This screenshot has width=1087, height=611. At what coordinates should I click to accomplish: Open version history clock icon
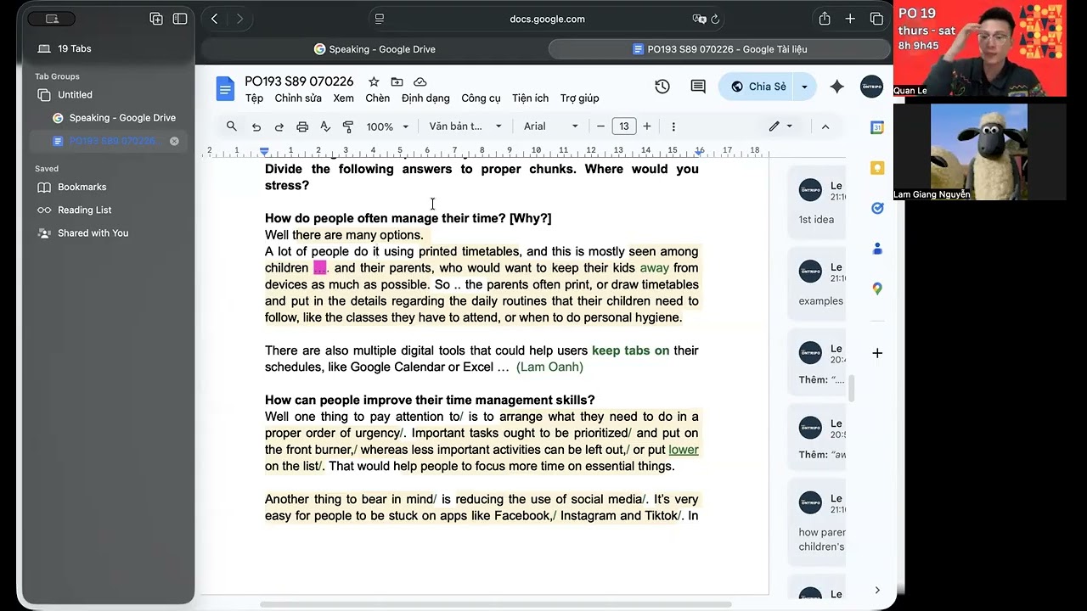[x=662, y=87]
